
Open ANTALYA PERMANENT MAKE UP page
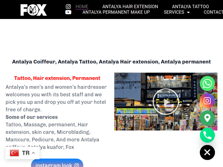coord(116,12)
